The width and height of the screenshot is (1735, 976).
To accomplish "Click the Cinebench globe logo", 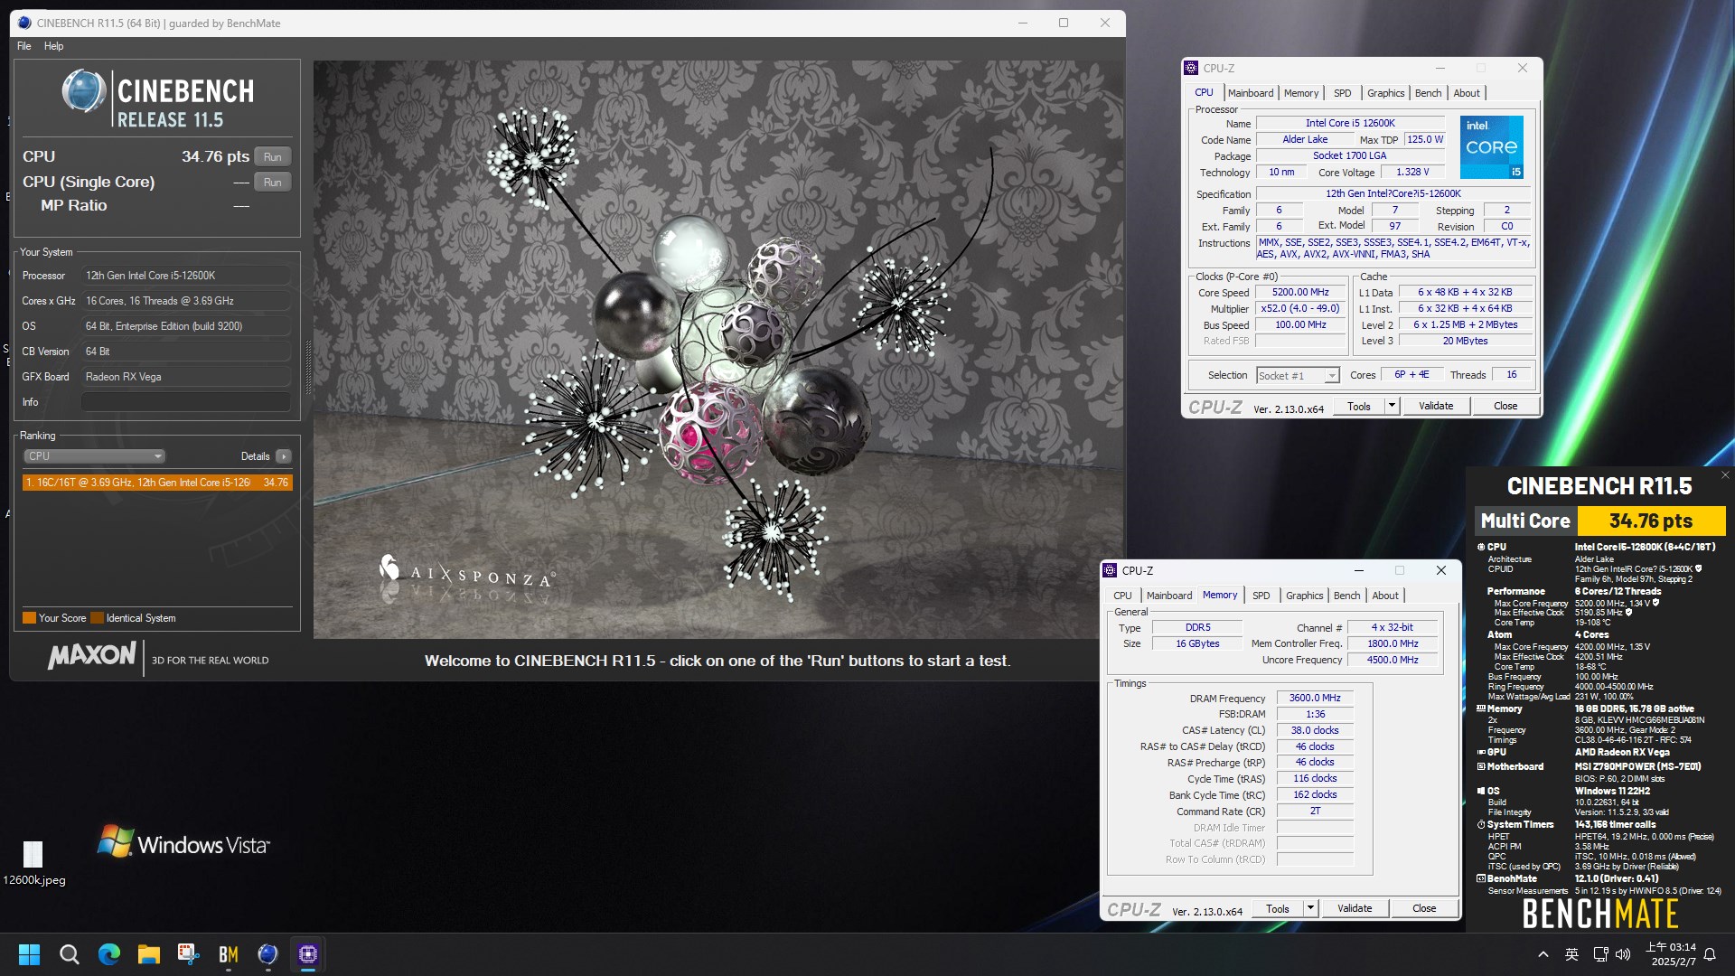I will (x=83, y=91).
